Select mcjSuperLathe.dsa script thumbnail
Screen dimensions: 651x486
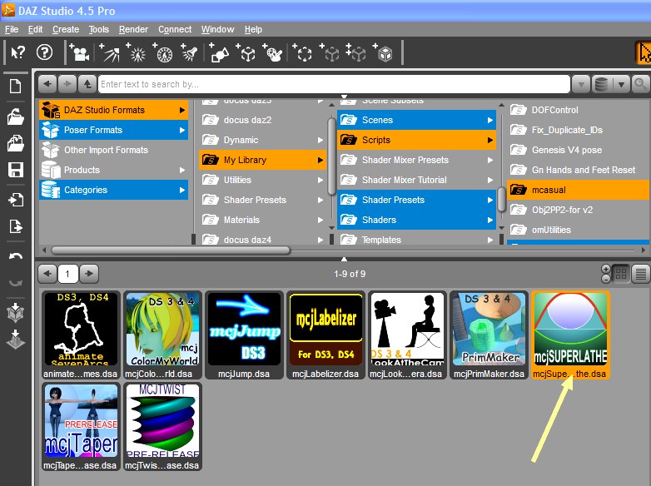[x=570, y=335]
